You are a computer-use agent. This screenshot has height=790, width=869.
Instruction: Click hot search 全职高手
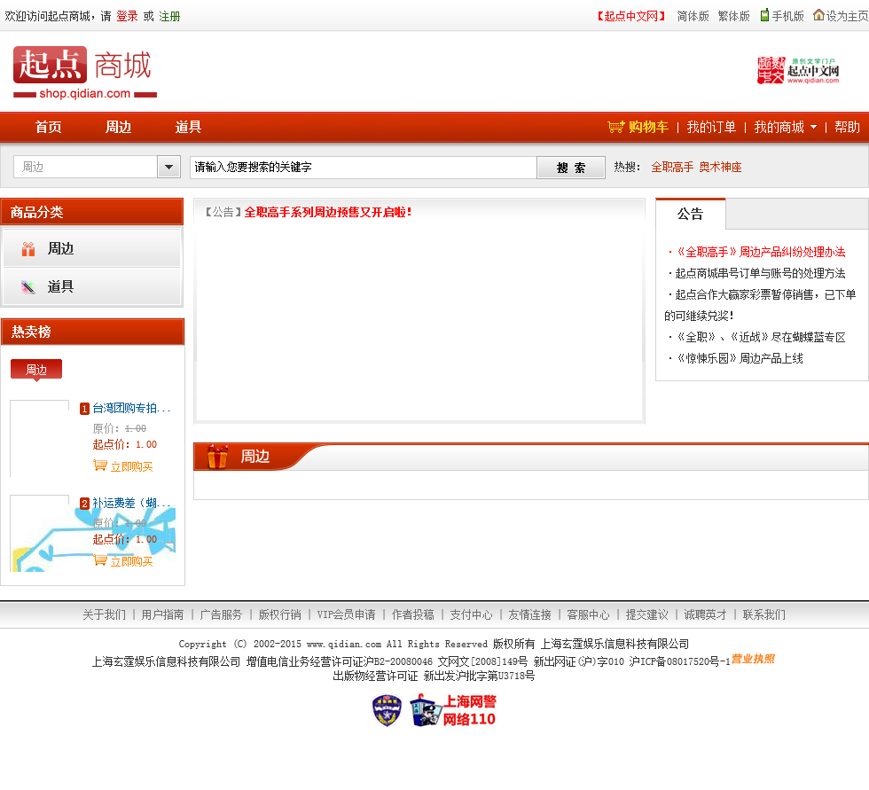pos(672,167)
